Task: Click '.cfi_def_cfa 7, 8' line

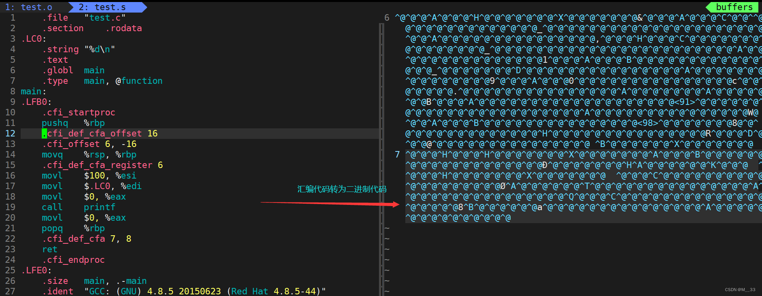Action: coord(86,239)
